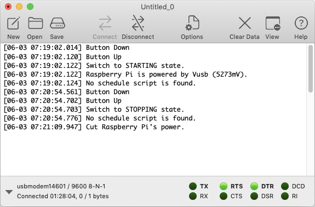This screenshot has width=315, height=207.
Task: Click the RI status LED
Action: (285, 196)
